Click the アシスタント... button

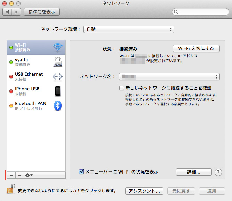click(x=144, y=191)
